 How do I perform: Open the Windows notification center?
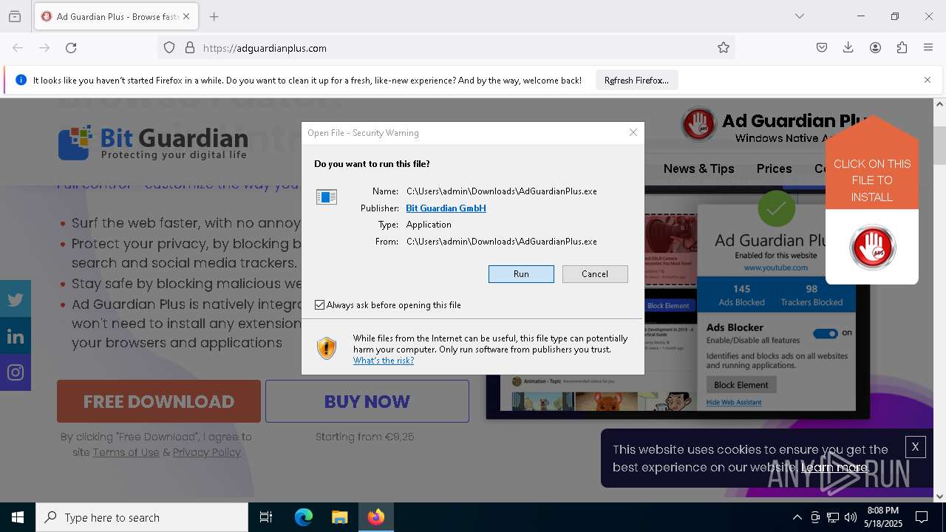(922, 517)
